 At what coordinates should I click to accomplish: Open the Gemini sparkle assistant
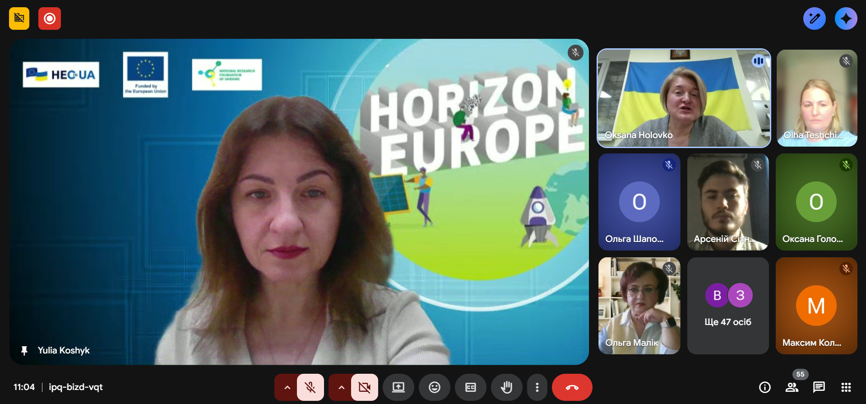(846, 19)
